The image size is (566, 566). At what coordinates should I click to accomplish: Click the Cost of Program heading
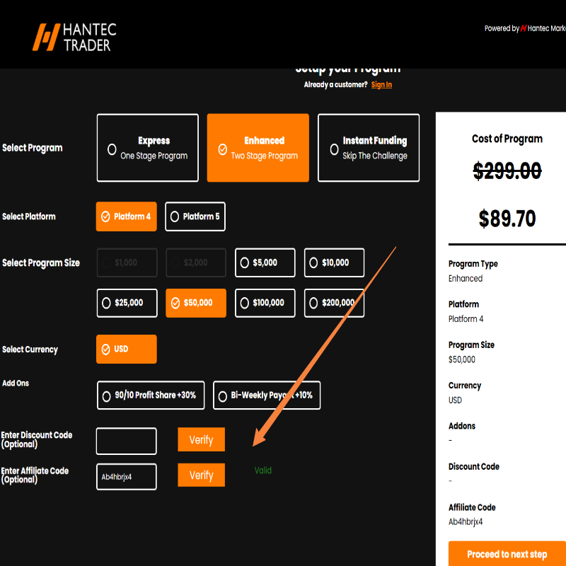click(507, 139)
